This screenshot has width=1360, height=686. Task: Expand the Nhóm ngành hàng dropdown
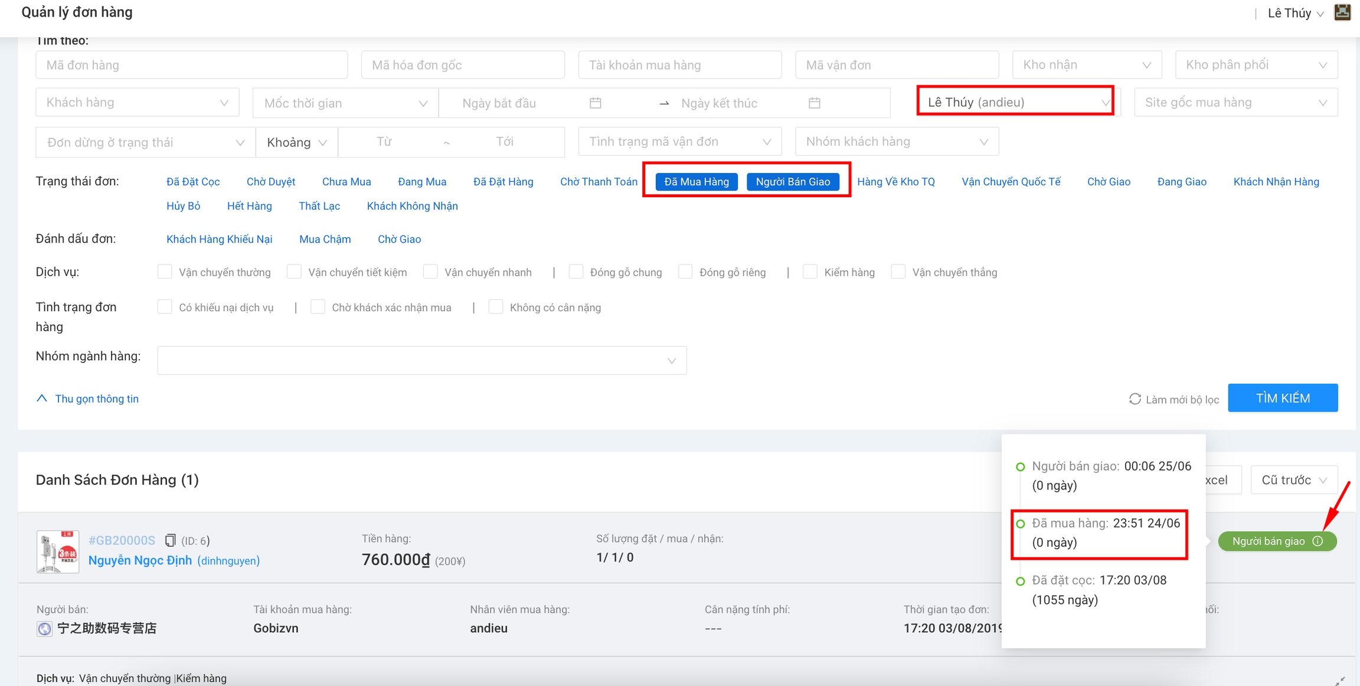421,360
